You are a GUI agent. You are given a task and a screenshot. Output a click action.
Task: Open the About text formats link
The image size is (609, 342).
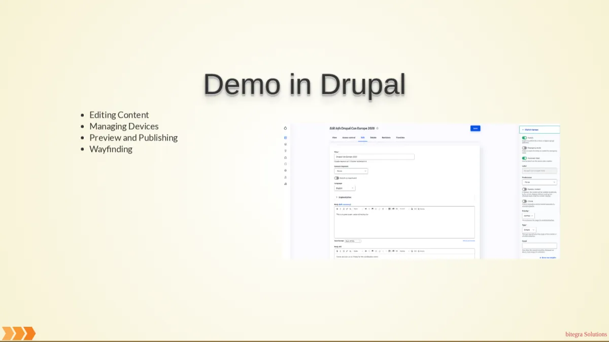468,241
